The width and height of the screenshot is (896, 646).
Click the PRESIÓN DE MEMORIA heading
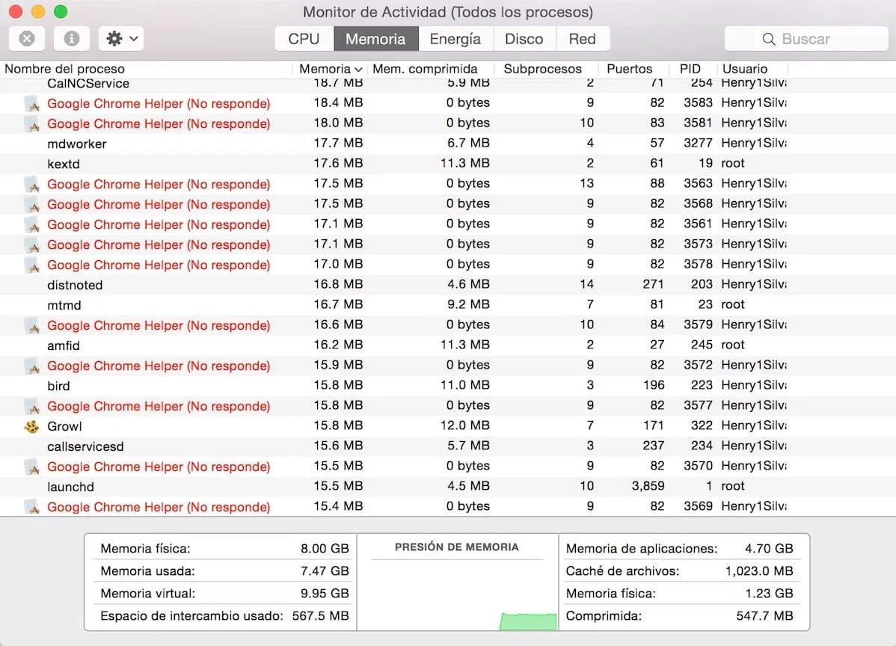[x=456, y=547]
